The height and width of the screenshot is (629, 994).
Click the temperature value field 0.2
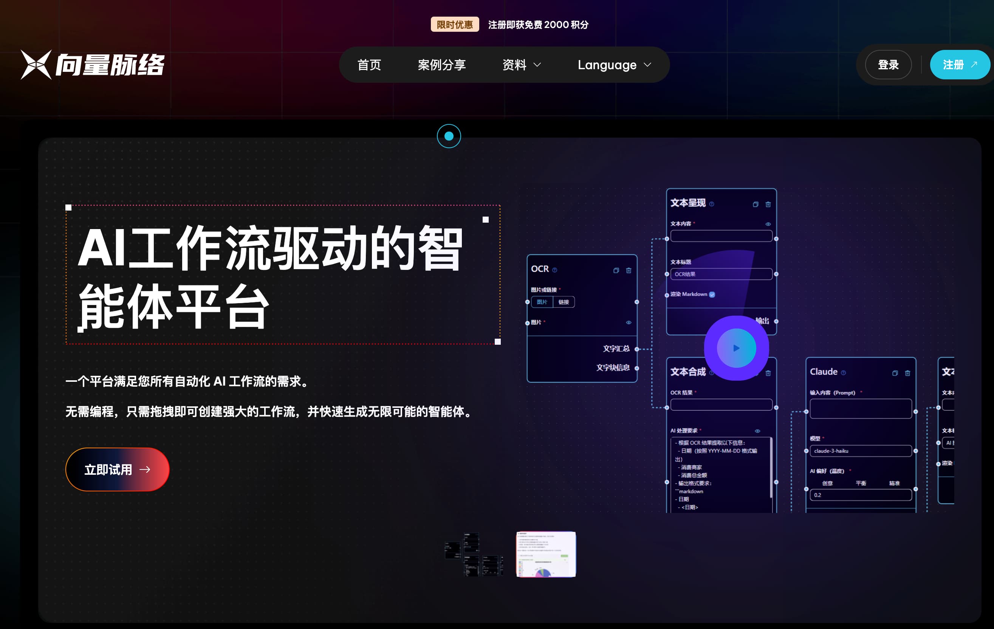pyautogui.click(x=861, y=495)
